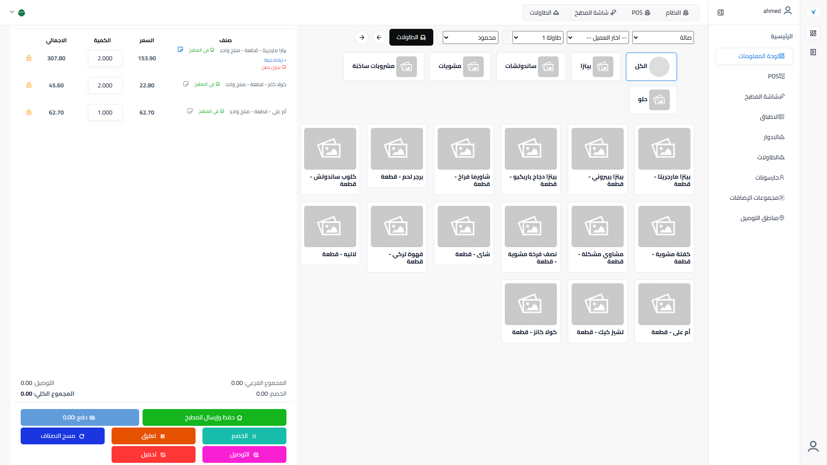Select the الكل category filter

(x=651, y=67)
